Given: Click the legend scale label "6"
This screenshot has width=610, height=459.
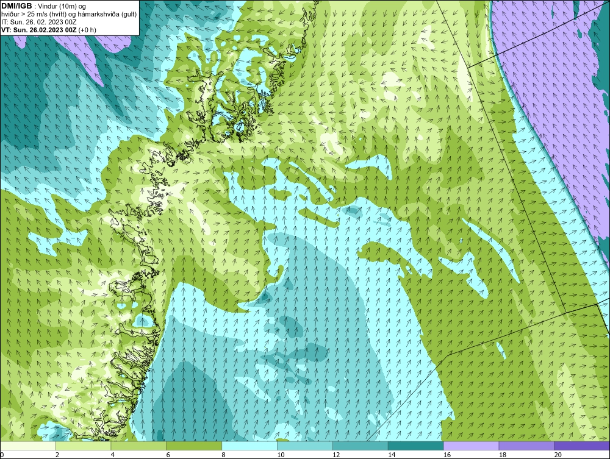Looking at the screenshot, I should point(168,455).
